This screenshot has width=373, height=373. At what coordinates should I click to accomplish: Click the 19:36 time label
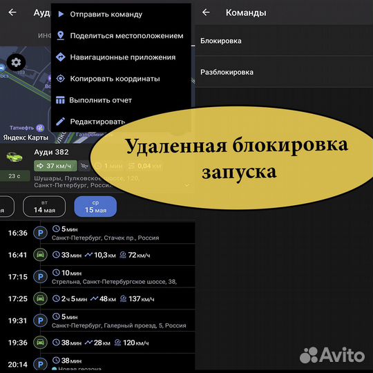point(17,343)
